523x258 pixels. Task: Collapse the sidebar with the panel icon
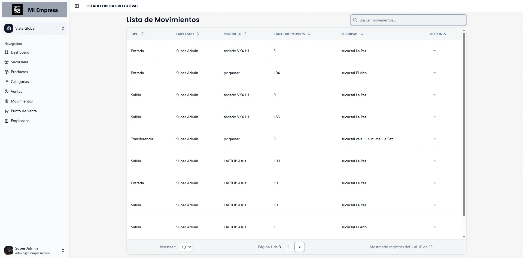point(77,6)
